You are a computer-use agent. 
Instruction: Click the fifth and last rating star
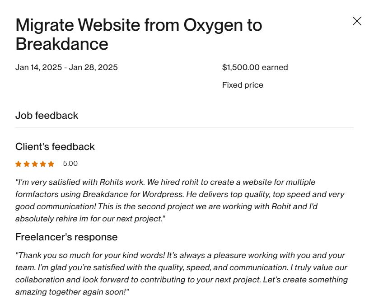click(x=51, y=164)
